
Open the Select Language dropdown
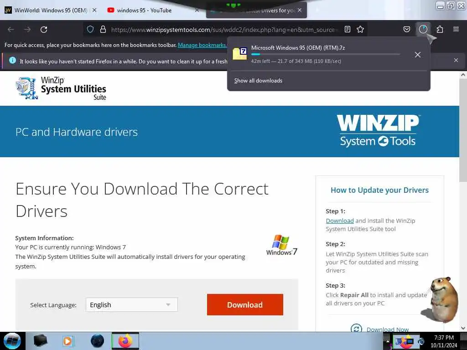click(132, 305)
